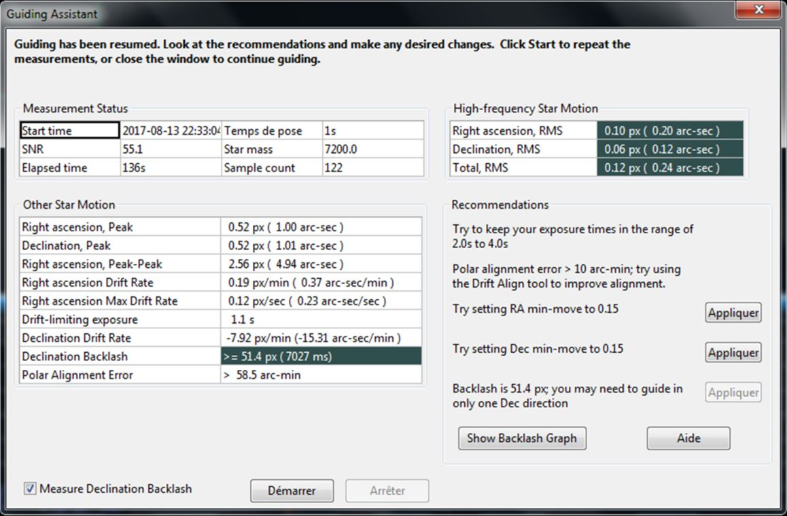The height and width of the screenshot is (516, 787).
Task: Select the Start time cell
Action: click(70, 131)
